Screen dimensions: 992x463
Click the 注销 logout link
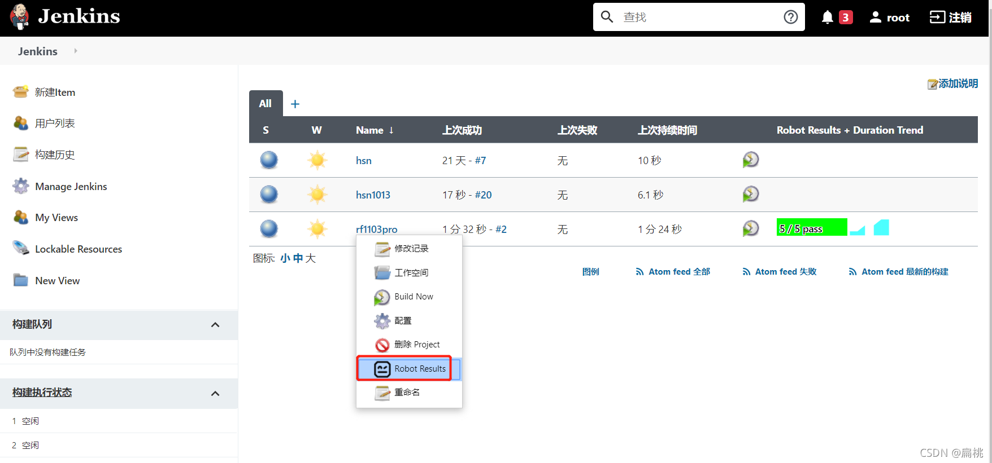tap(960, 17)
